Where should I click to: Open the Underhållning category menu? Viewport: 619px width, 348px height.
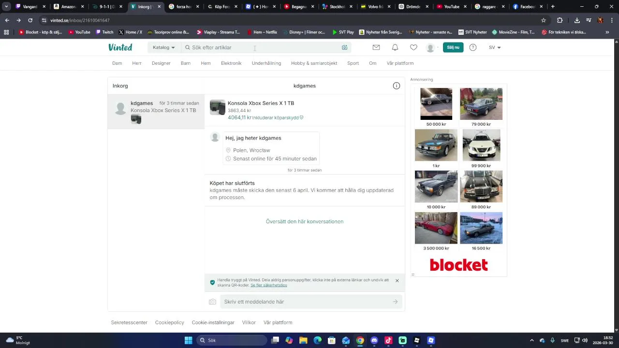click(x=266, y=63)
